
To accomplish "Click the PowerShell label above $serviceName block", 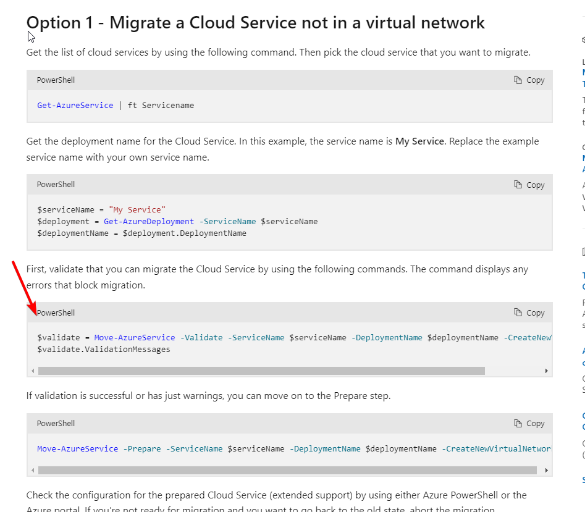I will click(56, 185).
